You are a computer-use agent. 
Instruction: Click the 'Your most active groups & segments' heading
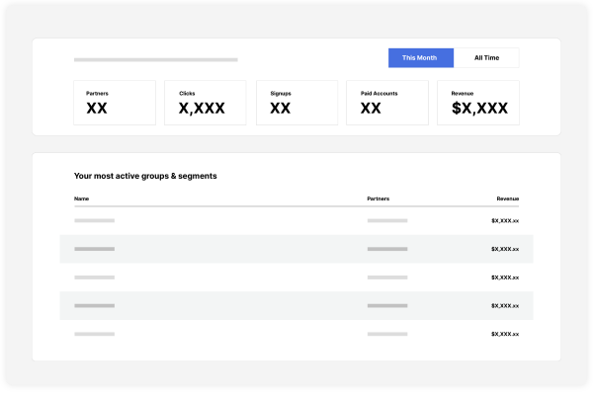[x=145, y=176]
